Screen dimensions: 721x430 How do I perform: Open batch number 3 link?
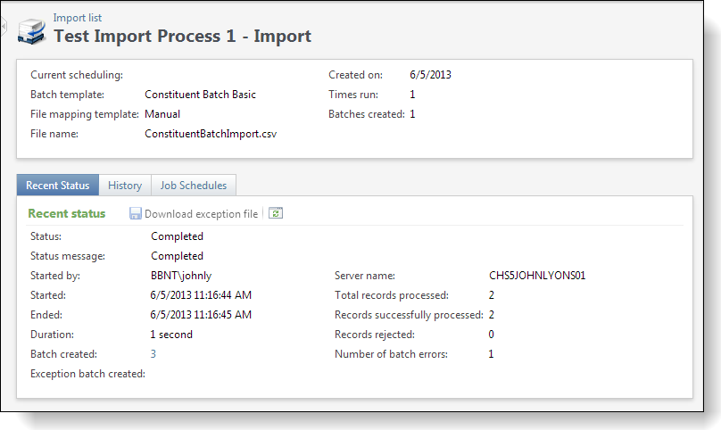point(153,354)
